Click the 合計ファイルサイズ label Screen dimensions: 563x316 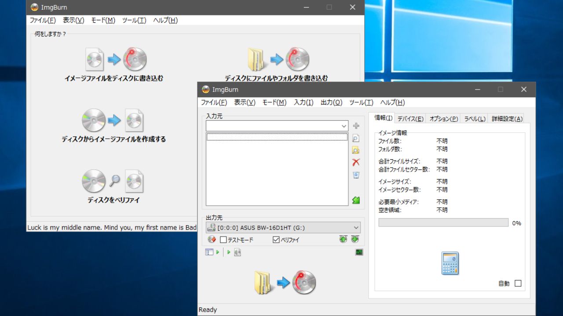[x=399, y=162]
